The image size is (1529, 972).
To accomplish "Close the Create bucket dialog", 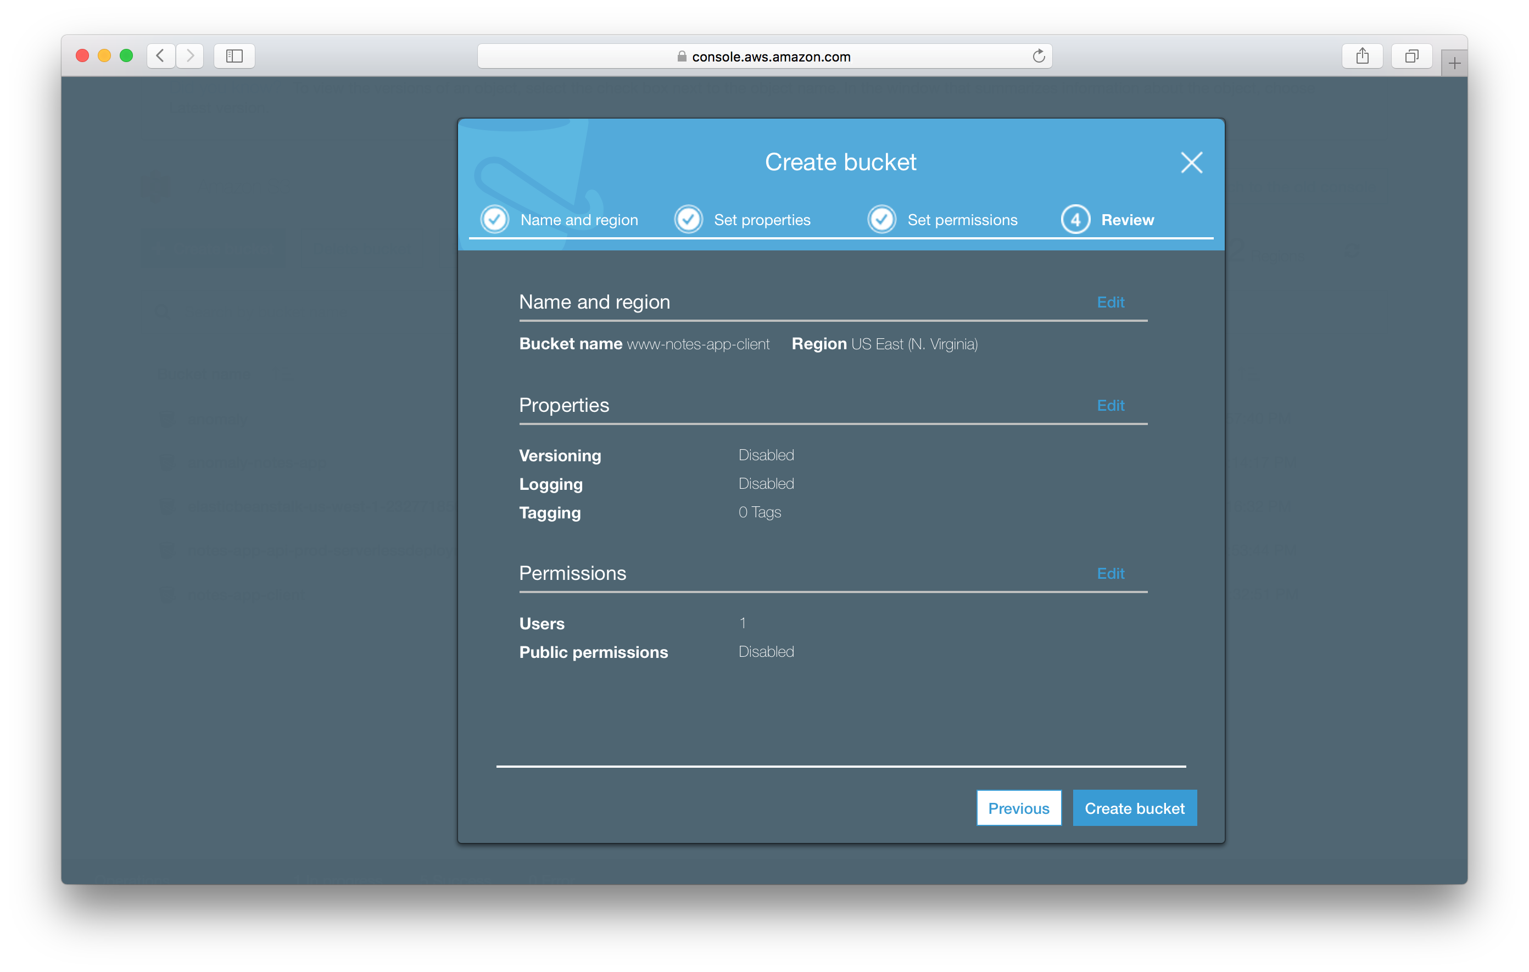I will click(1191, 163).
